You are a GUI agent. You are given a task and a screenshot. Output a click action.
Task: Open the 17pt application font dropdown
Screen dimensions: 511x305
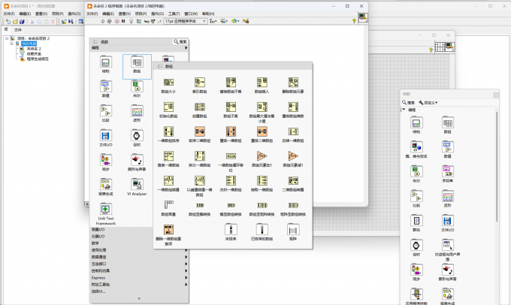185,21
